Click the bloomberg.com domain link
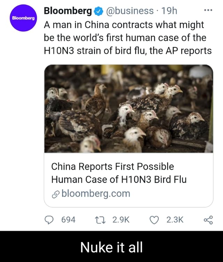Viewport: 223px width, 262px height. coord(96,194)
